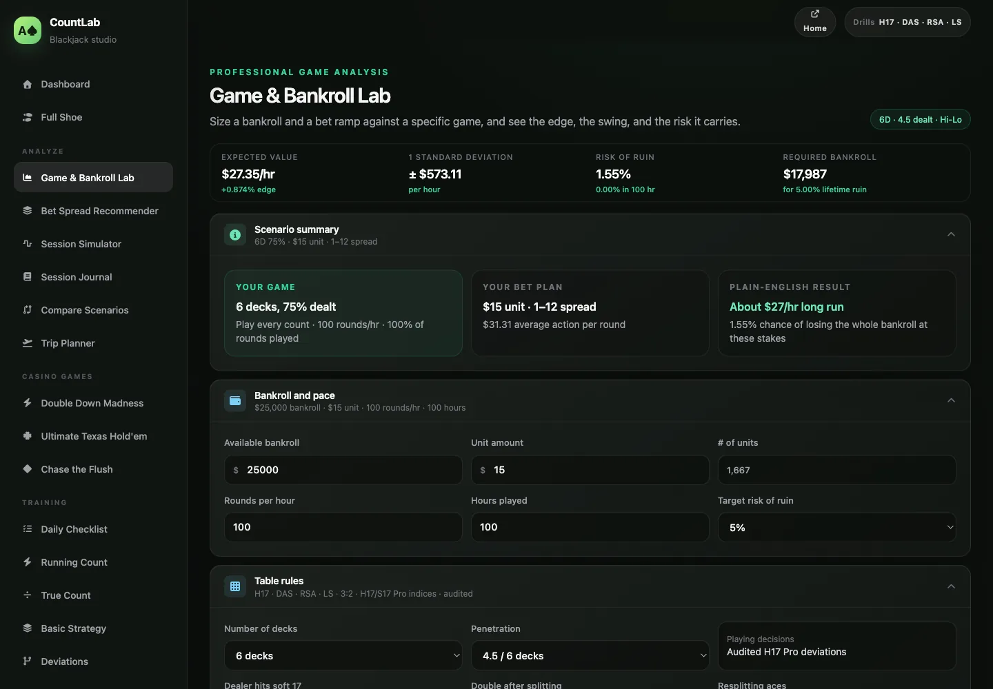Open the Number of decks dropdown
Image resolution: width=993 pixels, height=689 pixels.
tap(343, 656)
